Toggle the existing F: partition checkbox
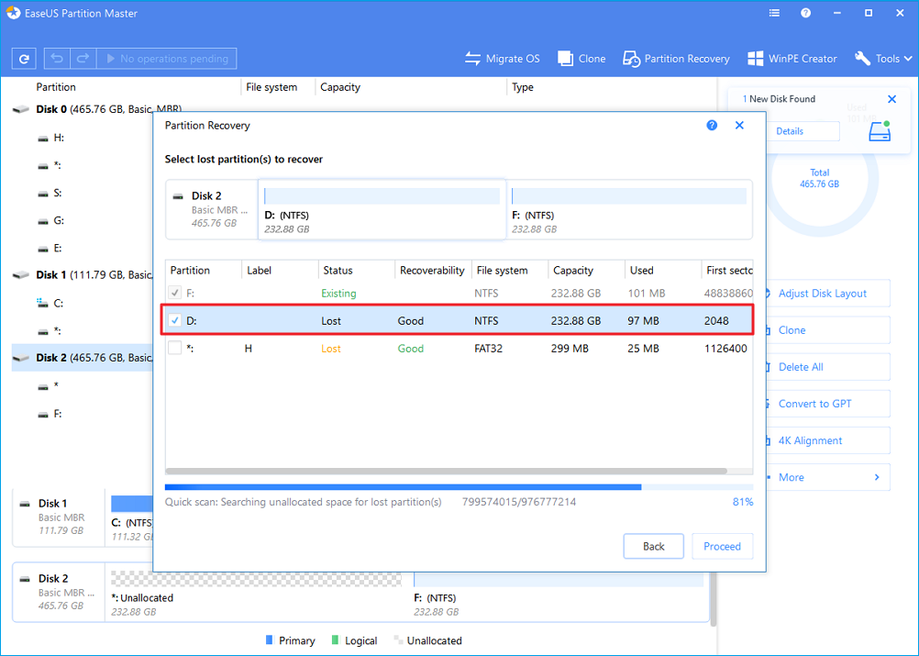 [x=176, y=294]
